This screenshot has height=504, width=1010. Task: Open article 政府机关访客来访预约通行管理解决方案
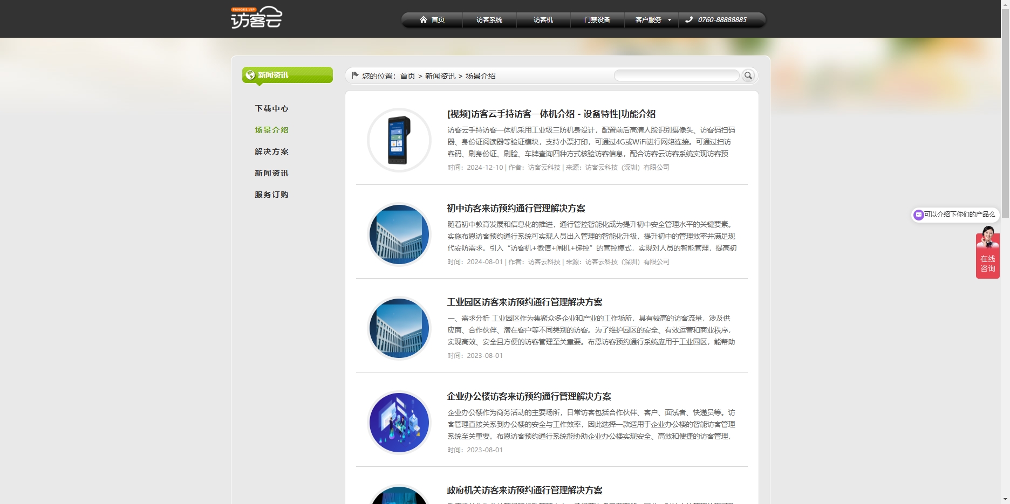pyautogui.click(x=525, y=491)
